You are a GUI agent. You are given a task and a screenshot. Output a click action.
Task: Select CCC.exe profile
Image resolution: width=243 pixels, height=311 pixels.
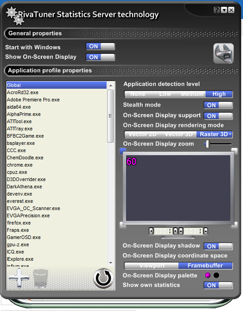pyautogui.click(x=56, y=151)
